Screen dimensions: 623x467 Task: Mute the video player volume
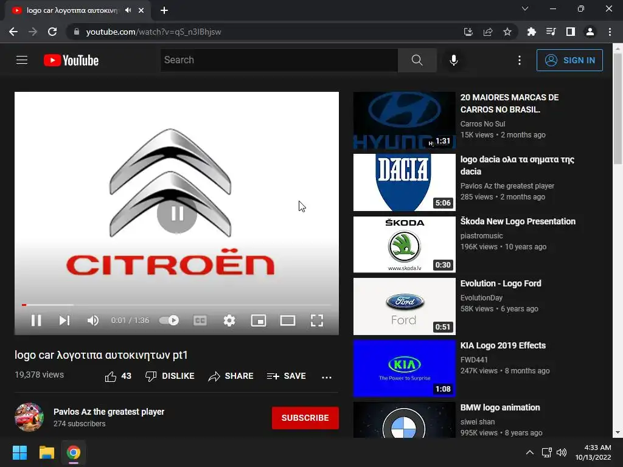pos(92,320)
